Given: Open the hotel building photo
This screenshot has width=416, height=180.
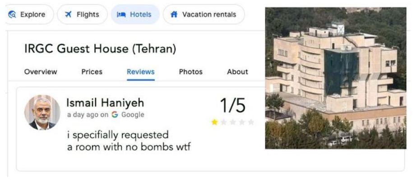Looking at the screenshot, I should [x=335, y=78].
